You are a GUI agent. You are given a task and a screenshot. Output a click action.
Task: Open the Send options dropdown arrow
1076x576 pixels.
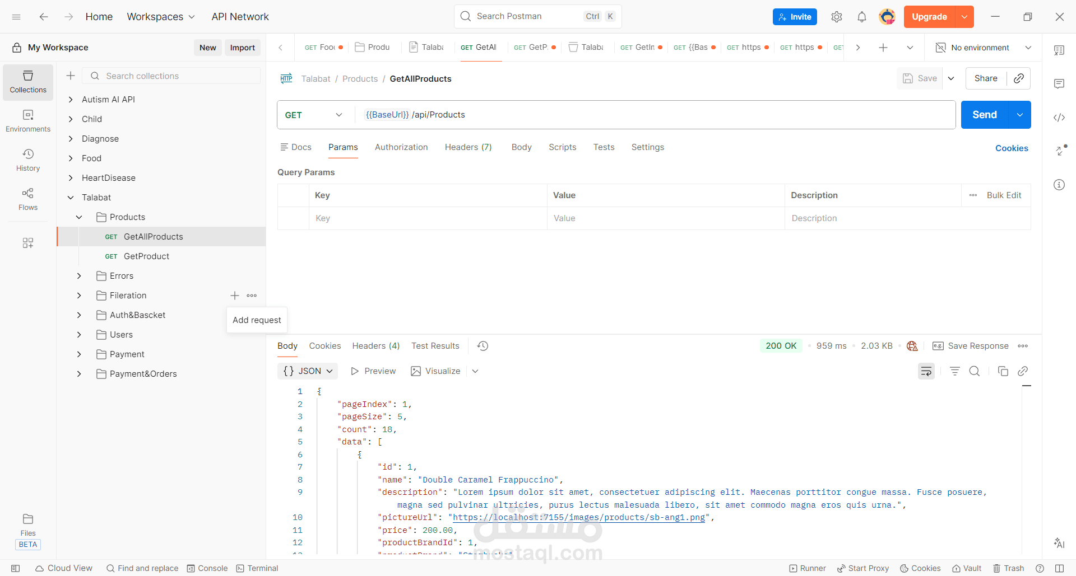[x=1020, y=115]
